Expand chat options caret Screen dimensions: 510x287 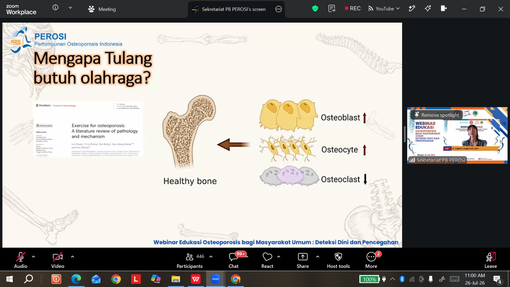247,256
